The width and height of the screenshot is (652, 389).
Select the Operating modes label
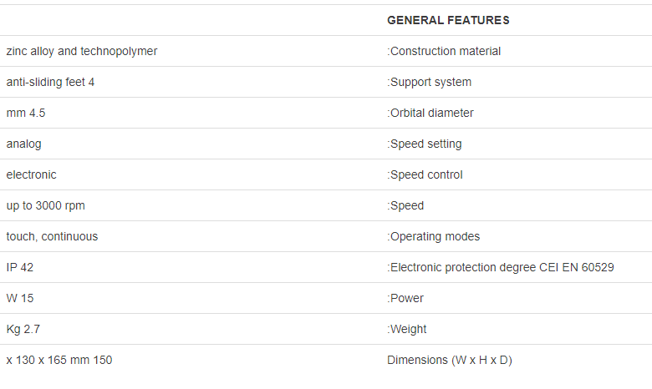click(x=433, y=236)
